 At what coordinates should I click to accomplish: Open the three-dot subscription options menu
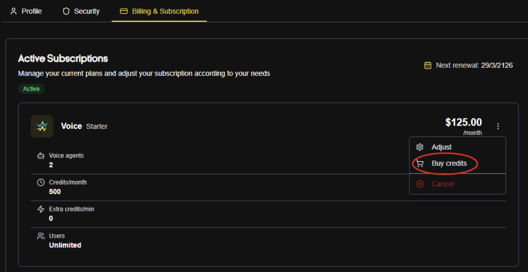point(498,126)
